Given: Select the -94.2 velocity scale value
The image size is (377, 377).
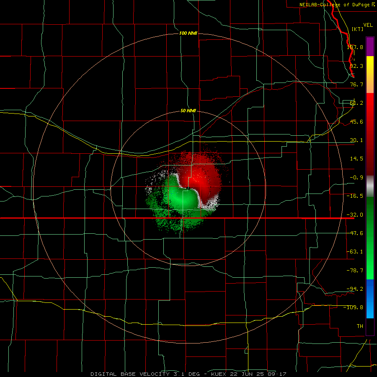Looking at the screenshot, I should point(355,289).
